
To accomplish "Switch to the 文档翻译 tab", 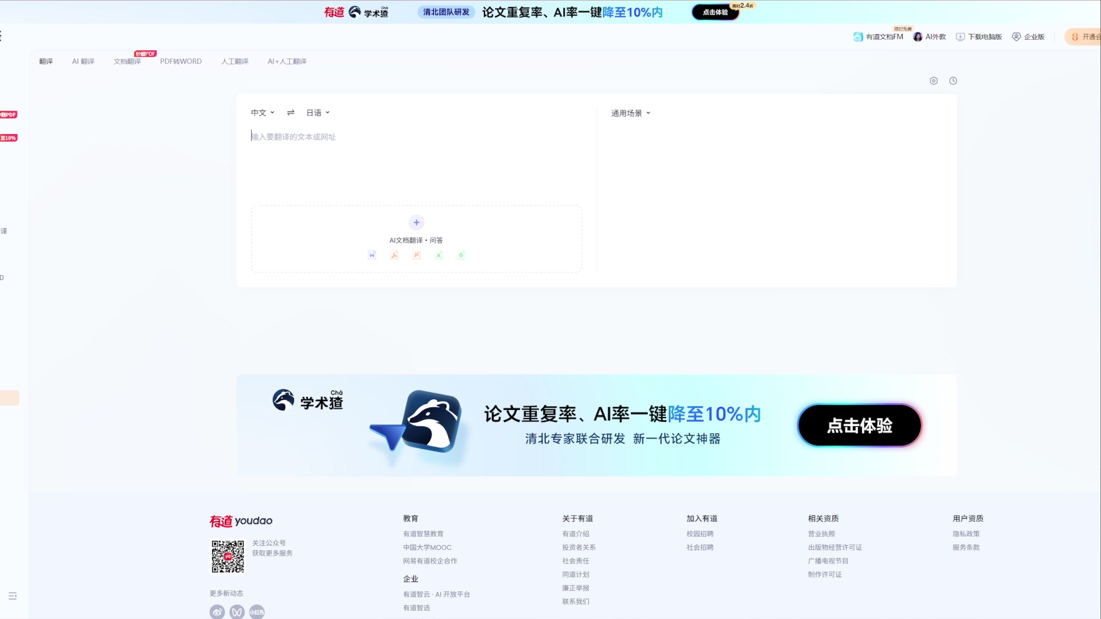I will tap(127, 61).
